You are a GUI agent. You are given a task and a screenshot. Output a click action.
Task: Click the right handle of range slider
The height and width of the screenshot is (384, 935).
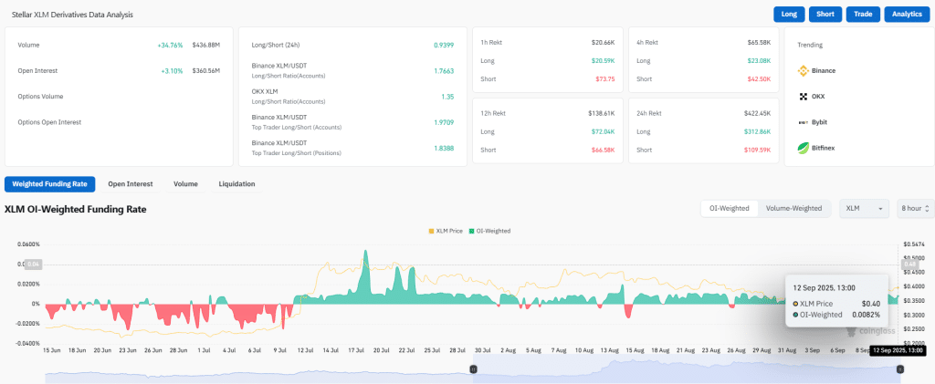click(899, 368)
